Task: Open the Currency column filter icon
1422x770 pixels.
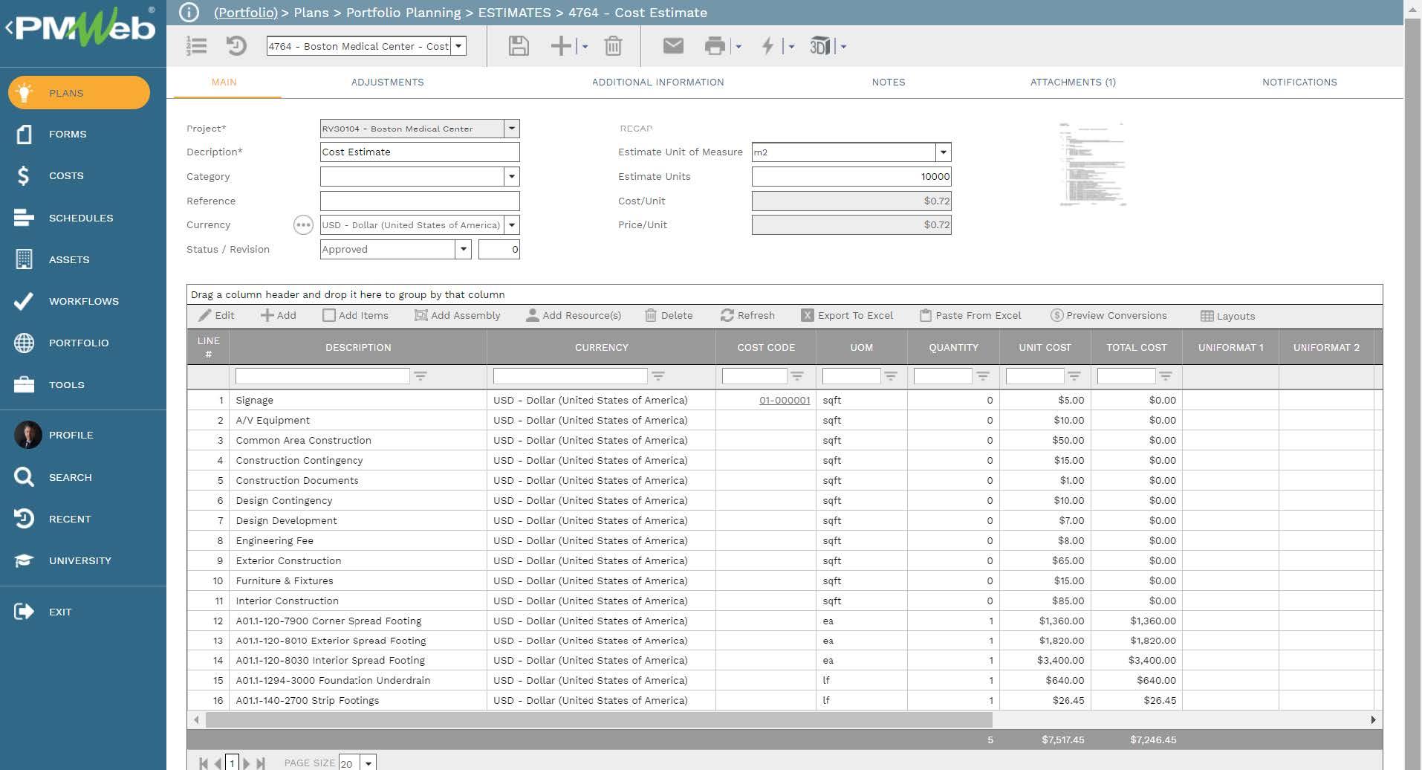Action: [658, 376]
